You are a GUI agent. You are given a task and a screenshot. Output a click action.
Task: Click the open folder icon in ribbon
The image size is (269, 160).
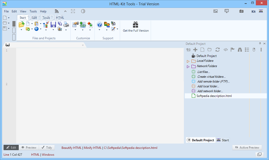pyautogui.click(x=22, y=25)
